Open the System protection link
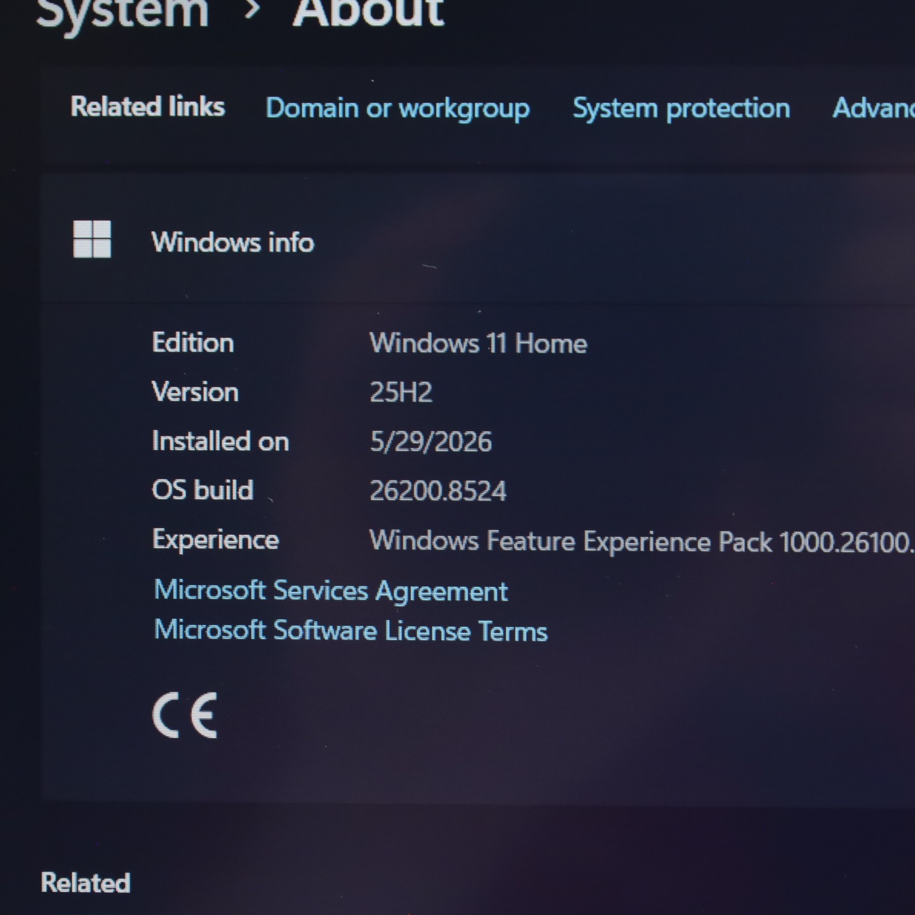 pyautogui.click(x=681, y=109)
